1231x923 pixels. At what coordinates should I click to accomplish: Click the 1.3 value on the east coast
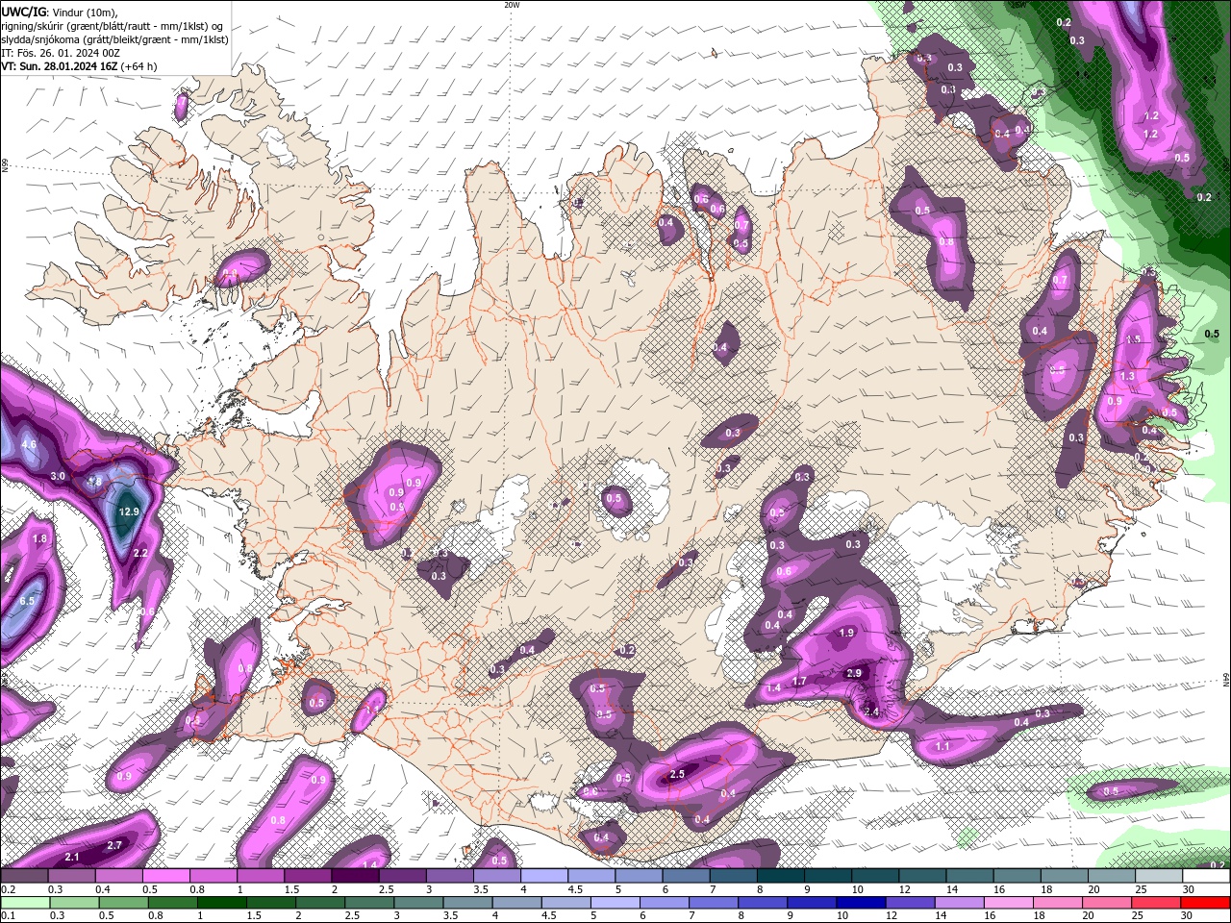point(1128,377)
